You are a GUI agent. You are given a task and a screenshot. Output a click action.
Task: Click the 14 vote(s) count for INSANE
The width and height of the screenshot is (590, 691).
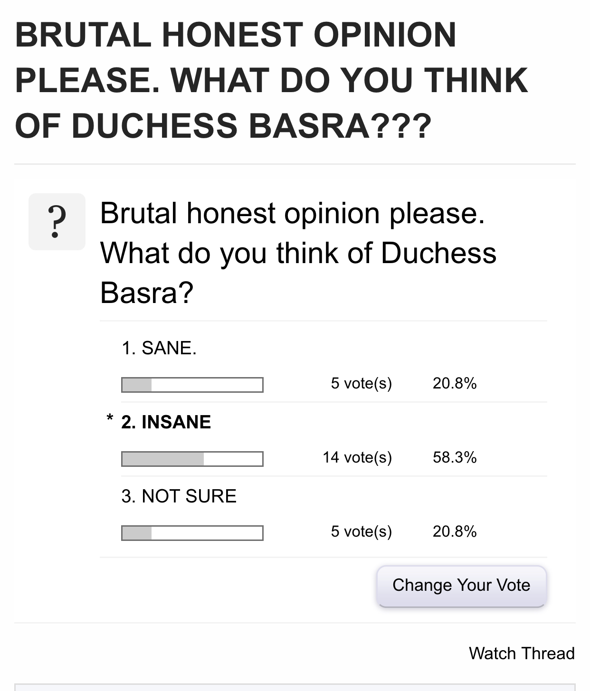[357, 457]
